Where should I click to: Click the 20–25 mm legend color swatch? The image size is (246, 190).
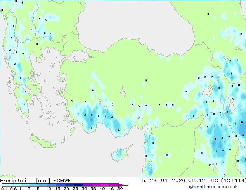point(69,185)
